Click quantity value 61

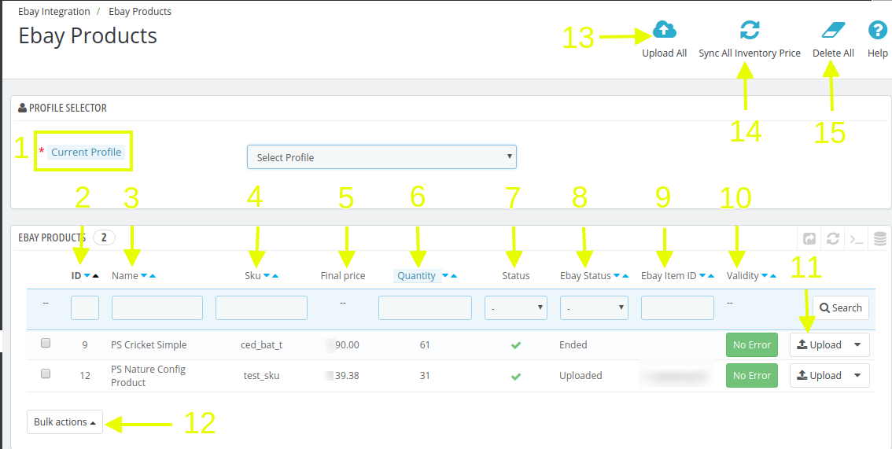[x=425, y=345]
